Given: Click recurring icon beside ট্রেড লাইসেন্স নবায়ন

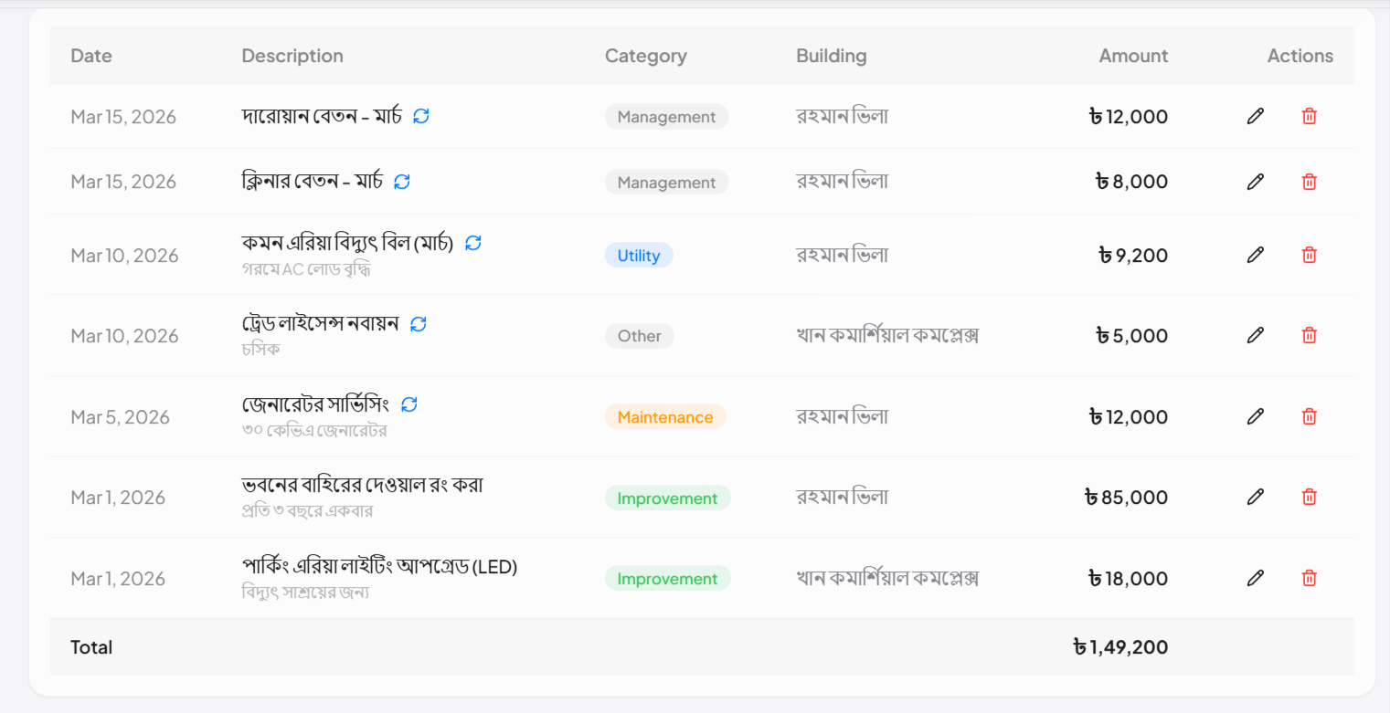Looking at the screenshot, I should 419,324.
